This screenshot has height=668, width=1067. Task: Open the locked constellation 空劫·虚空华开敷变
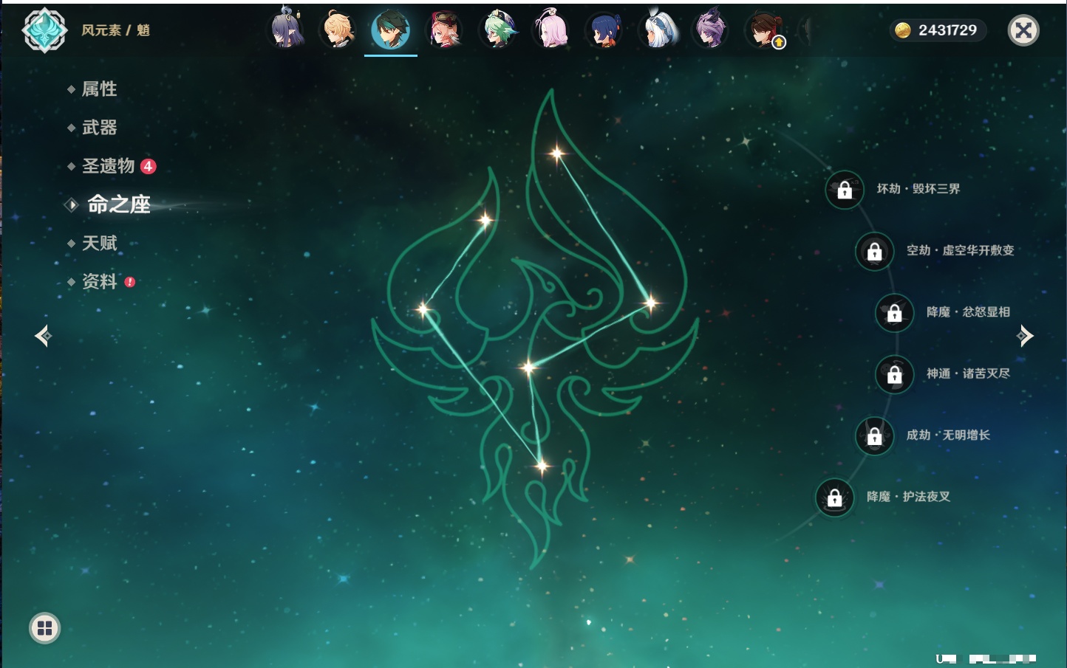875,251
